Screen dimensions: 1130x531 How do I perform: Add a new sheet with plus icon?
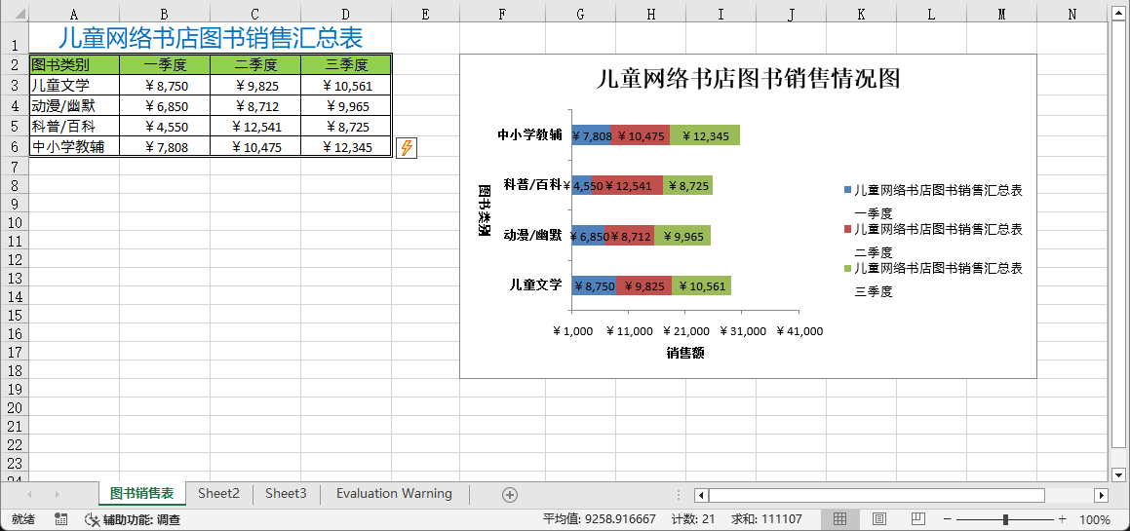509,495
